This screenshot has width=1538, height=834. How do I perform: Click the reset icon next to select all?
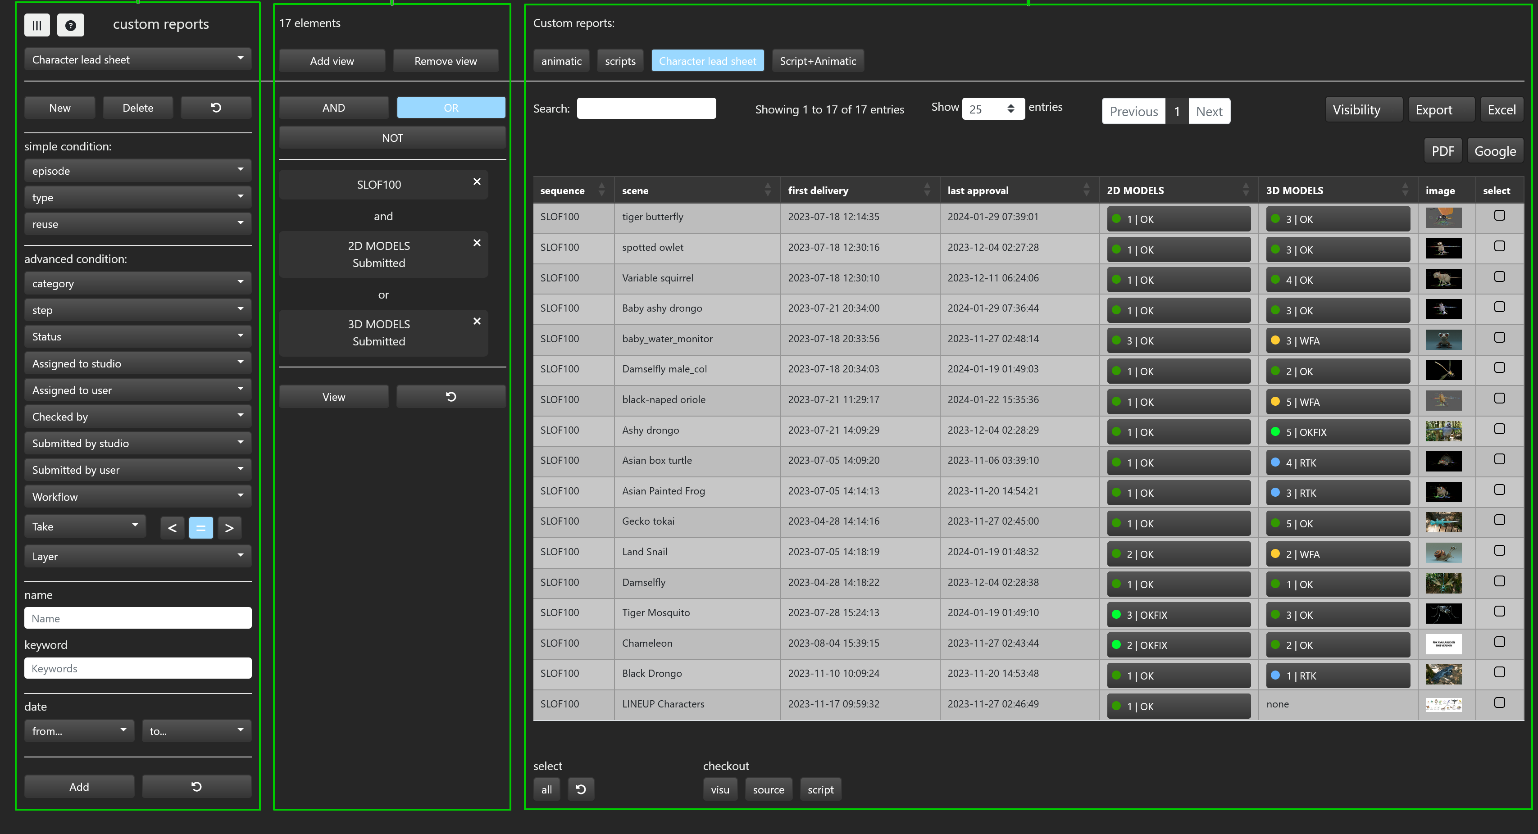pos(580,789)
